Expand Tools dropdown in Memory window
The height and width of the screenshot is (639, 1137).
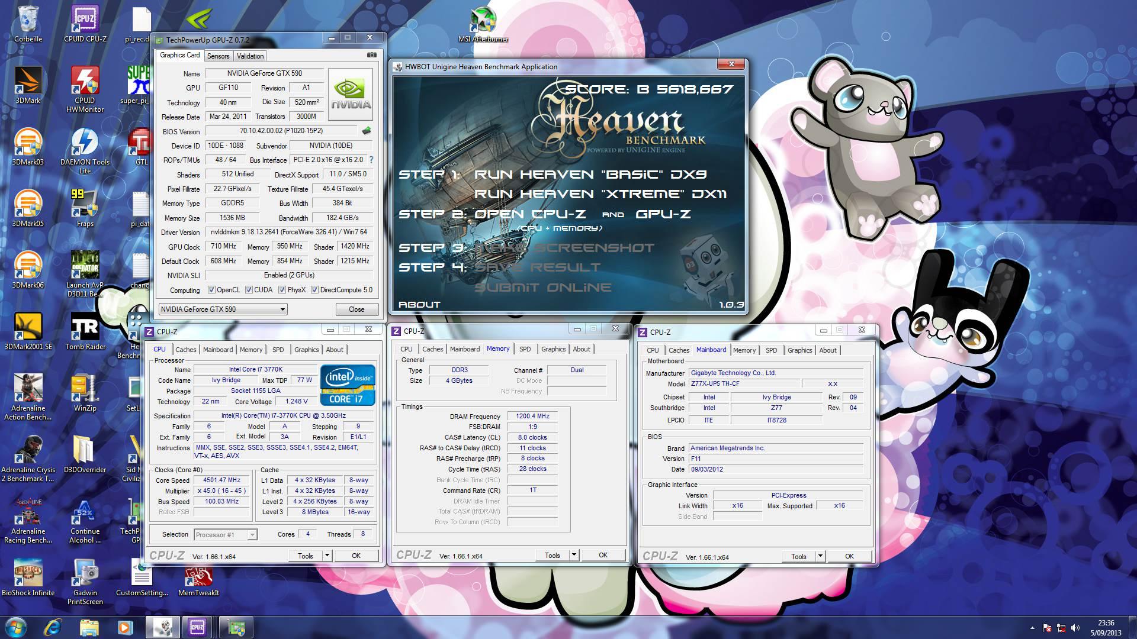pyautogui.click(x=574, y=555)
